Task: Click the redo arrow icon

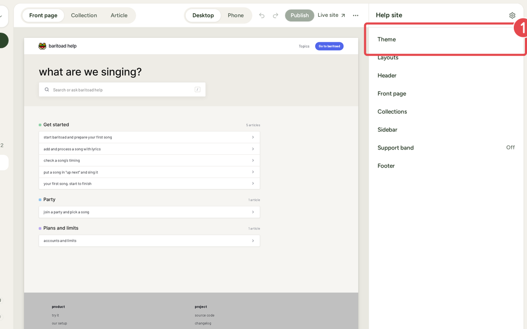Action: pyautogui.click(x=275, y=15)
